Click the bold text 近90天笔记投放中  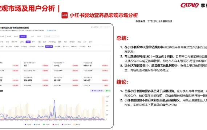137,65
